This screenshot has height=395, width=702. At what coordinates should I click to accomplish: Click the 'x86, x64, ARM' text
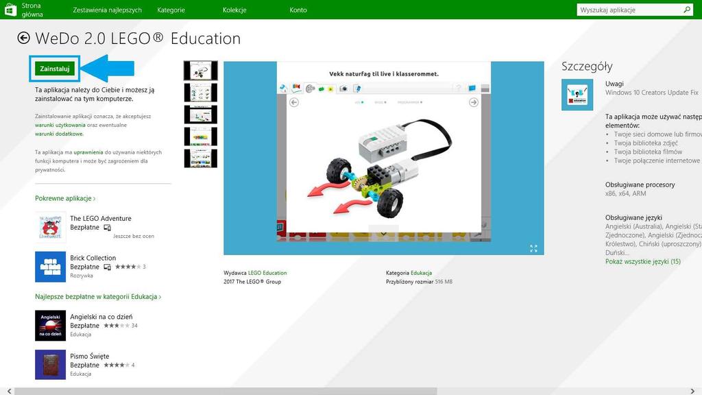tap(625, 193)
